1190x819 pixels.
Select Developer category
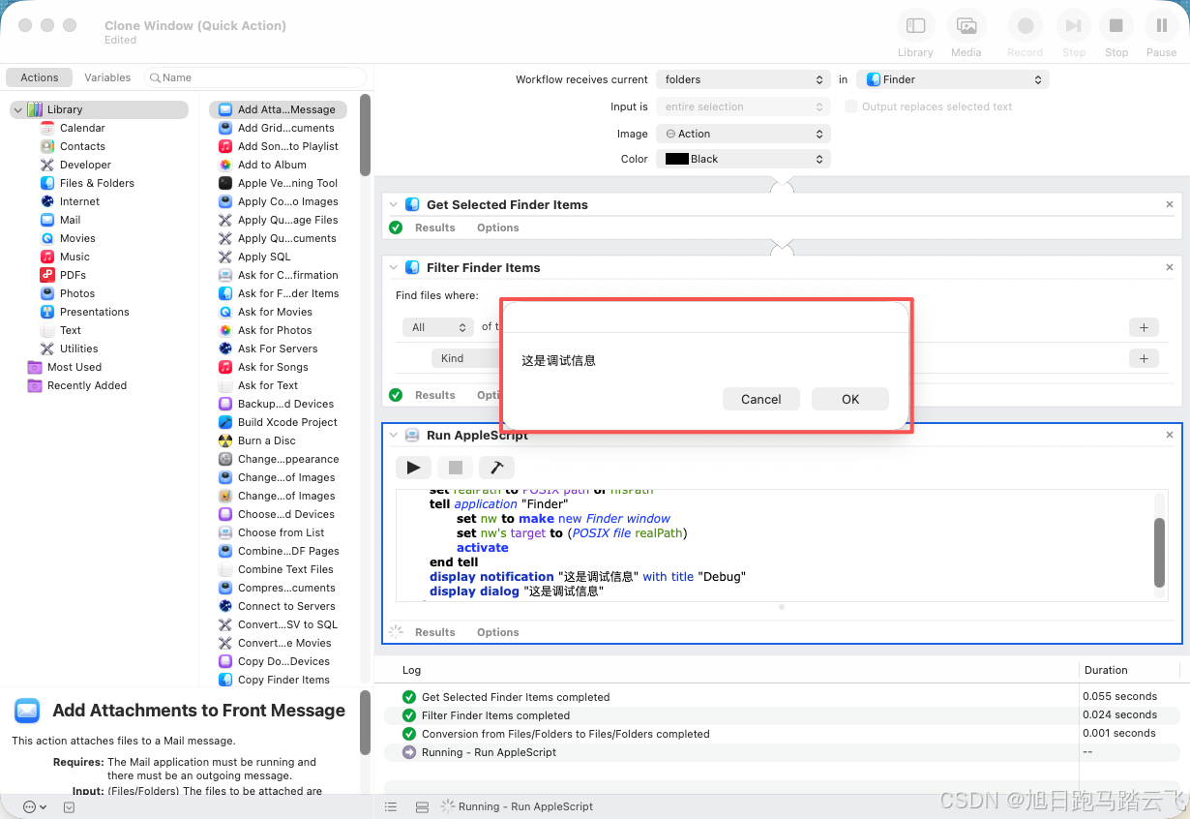(85, 165)
